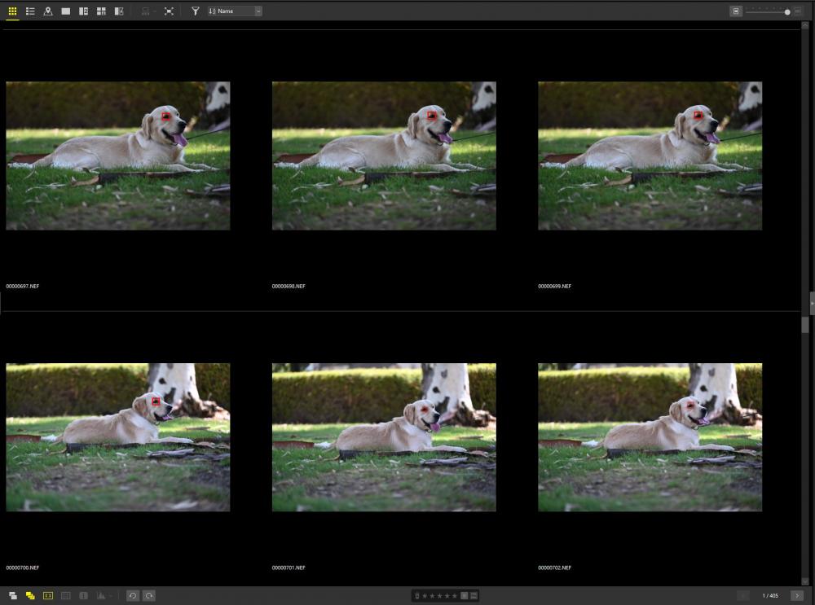This screenshot has width=815, height=605.
Task: Select the 00000699.NEF dog photo
Action: [x=650, y=156]
